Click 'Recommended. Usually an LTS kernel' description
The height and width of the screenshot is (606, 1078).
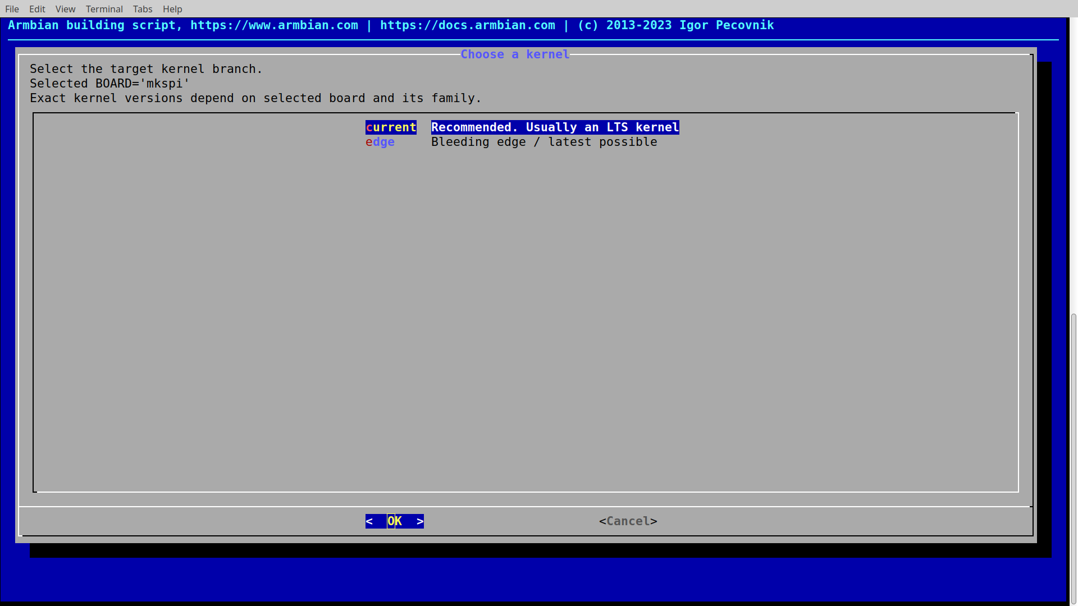click(x=555, y=127)
